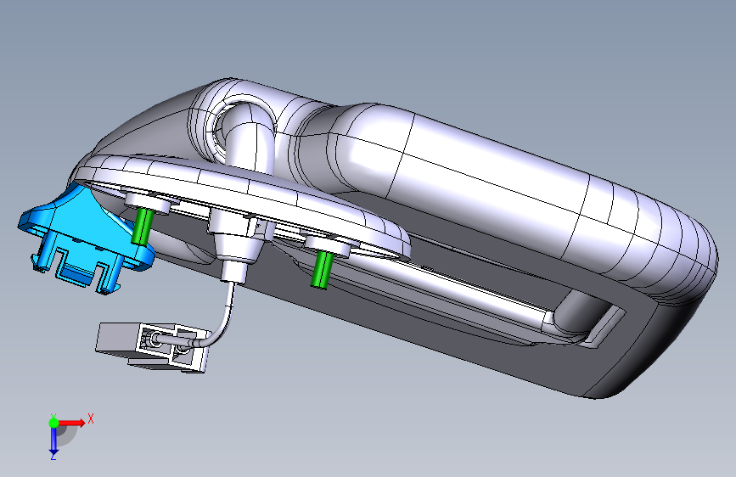Pick the green pin nearest the blue bracket
The height and width of the screenshot is (477, 736).
pos(142,227)
